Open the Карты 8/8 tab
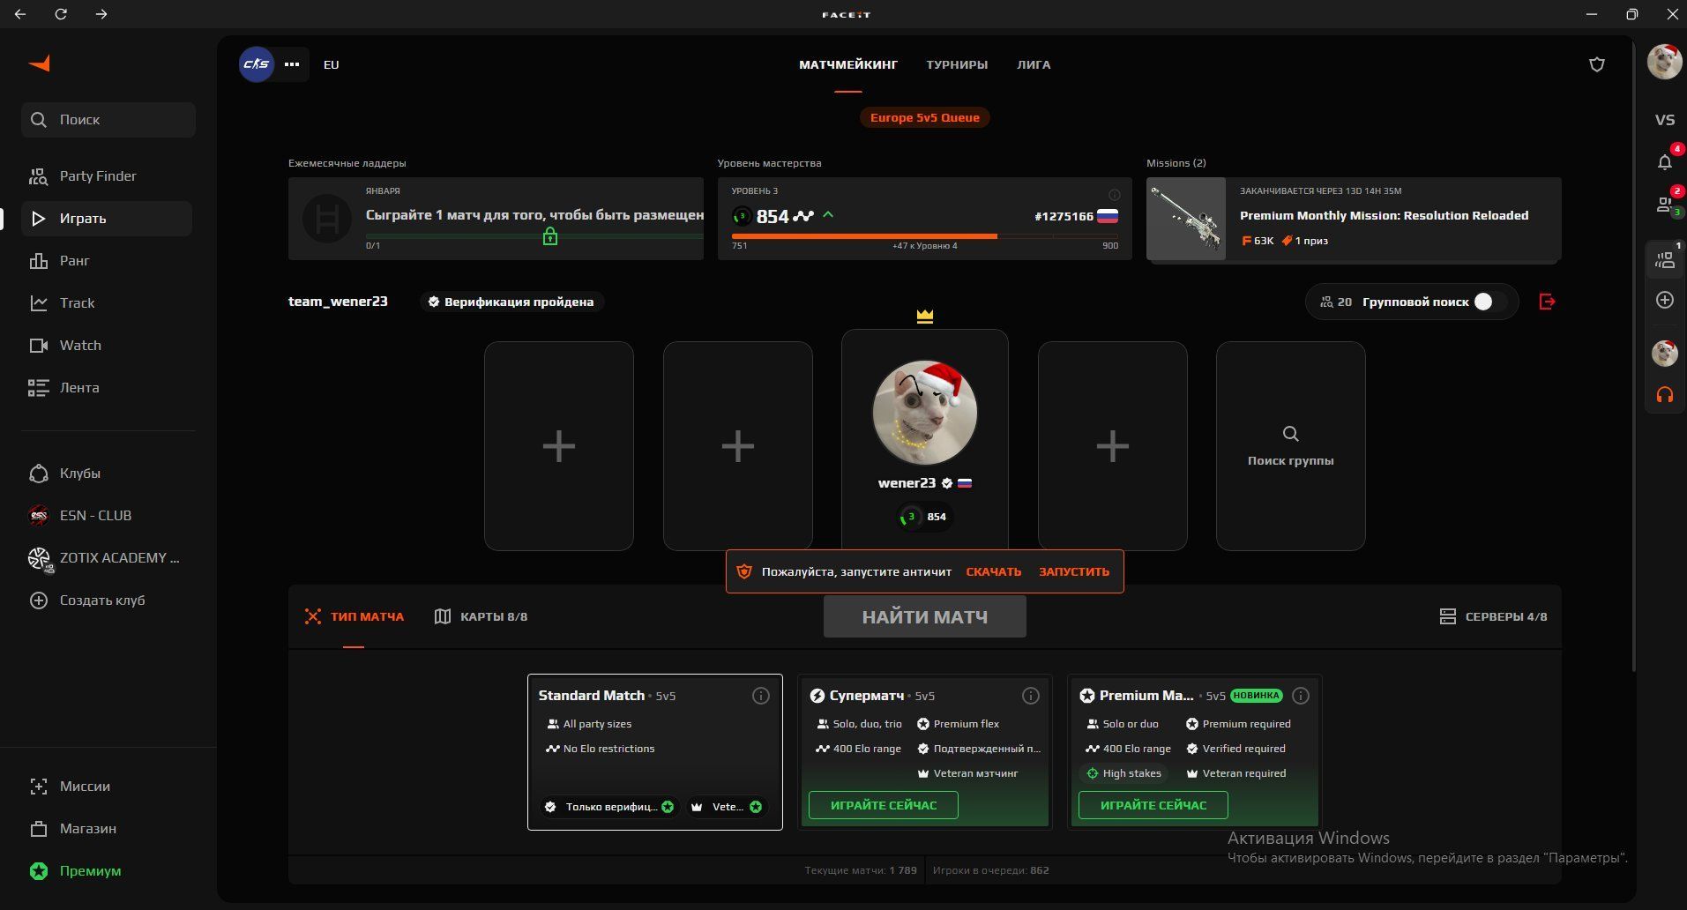The height and width of the screenshot is (910, 1687). click(481, 616)
